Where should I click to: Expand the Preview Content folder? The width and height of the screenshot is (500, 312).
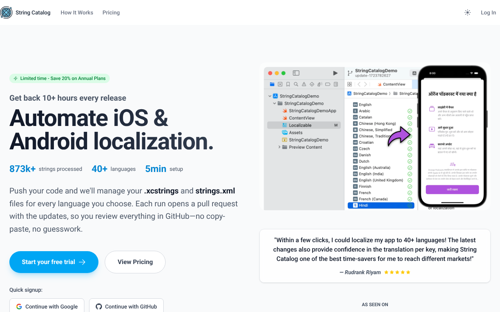[x=279, y=147]
